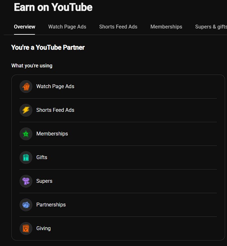The image size is (227, 246).
Task: Select the Memberships row label in list
Action: coord(52,134)
